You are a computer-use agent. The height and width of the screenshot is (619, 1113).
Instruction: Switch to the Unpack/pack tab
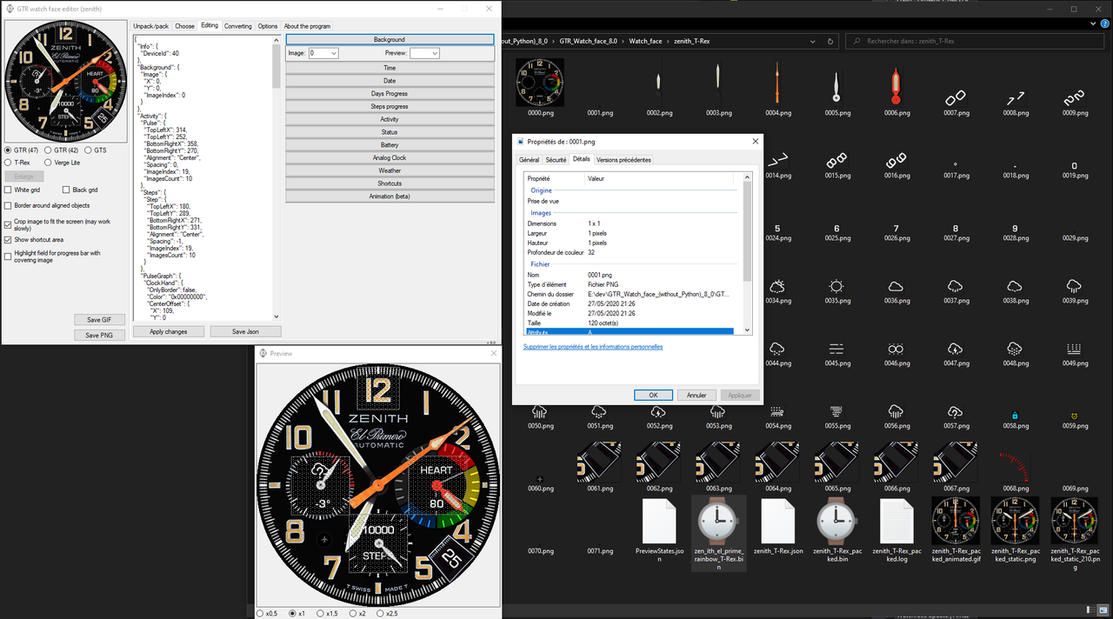click(x=151, y=26)
